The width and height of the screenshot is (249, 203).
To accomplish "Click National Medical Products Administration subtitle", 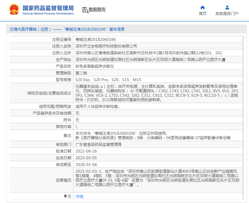I will click(48, 14).
